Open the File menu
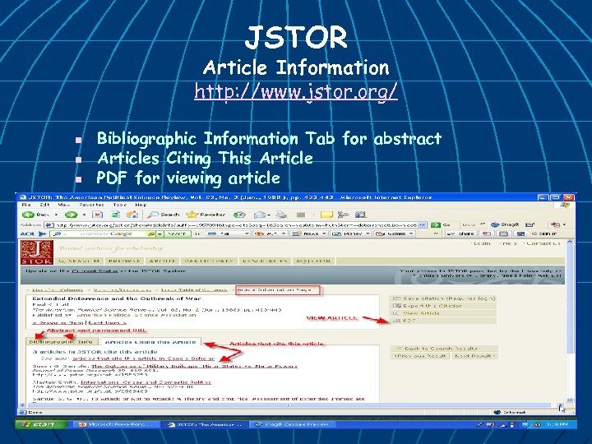592x444 pixels. 26,205
